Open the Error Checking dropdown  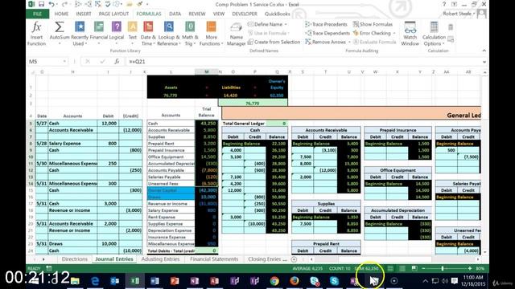374,33
